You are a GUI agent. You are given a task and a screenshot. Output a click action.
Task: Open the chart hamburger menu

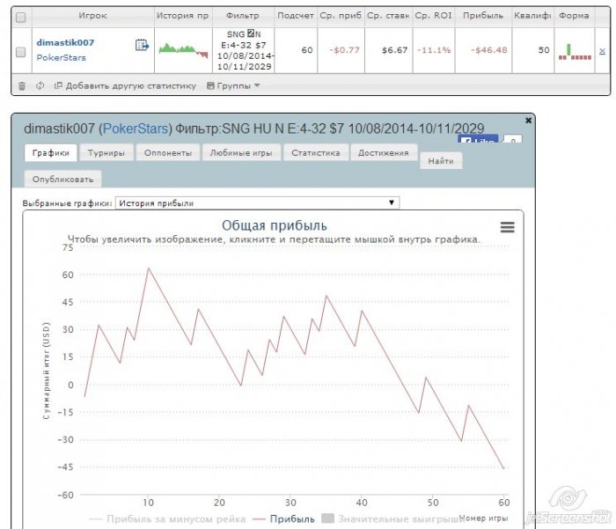(x=507, y=227)
